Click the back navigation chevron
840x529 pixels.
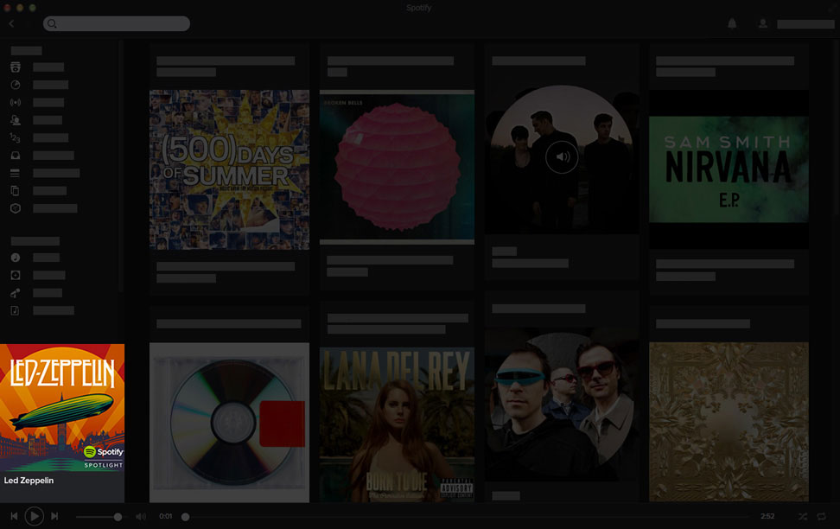pyautogui.click(x=10, y=23)
